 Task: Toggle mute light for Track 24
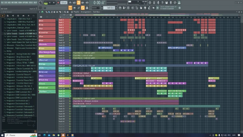[x=70, y=78]
